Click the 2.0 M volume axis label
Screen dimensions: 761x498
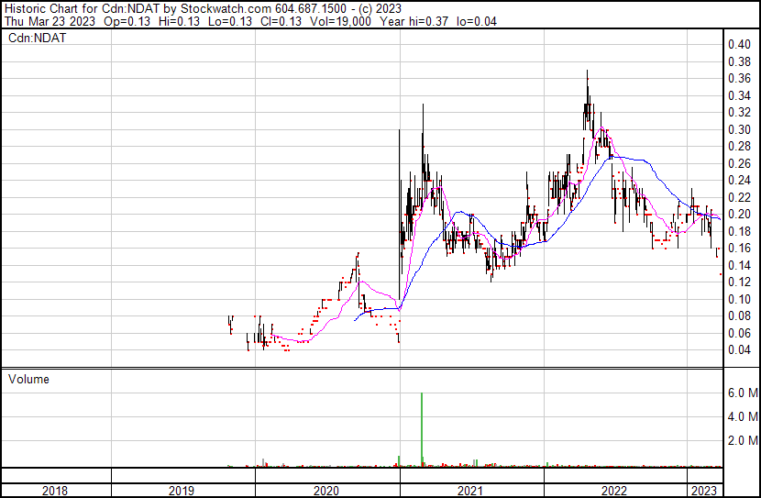tap(742, 441)
